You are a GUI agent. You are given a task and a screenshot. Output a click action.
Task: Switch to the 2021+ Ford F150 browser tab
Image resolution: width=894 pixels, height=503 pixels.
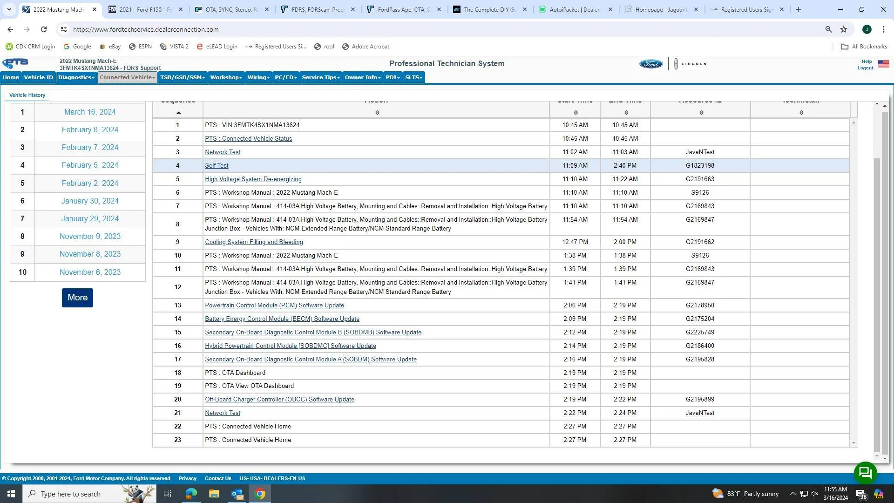click(145, 9)
